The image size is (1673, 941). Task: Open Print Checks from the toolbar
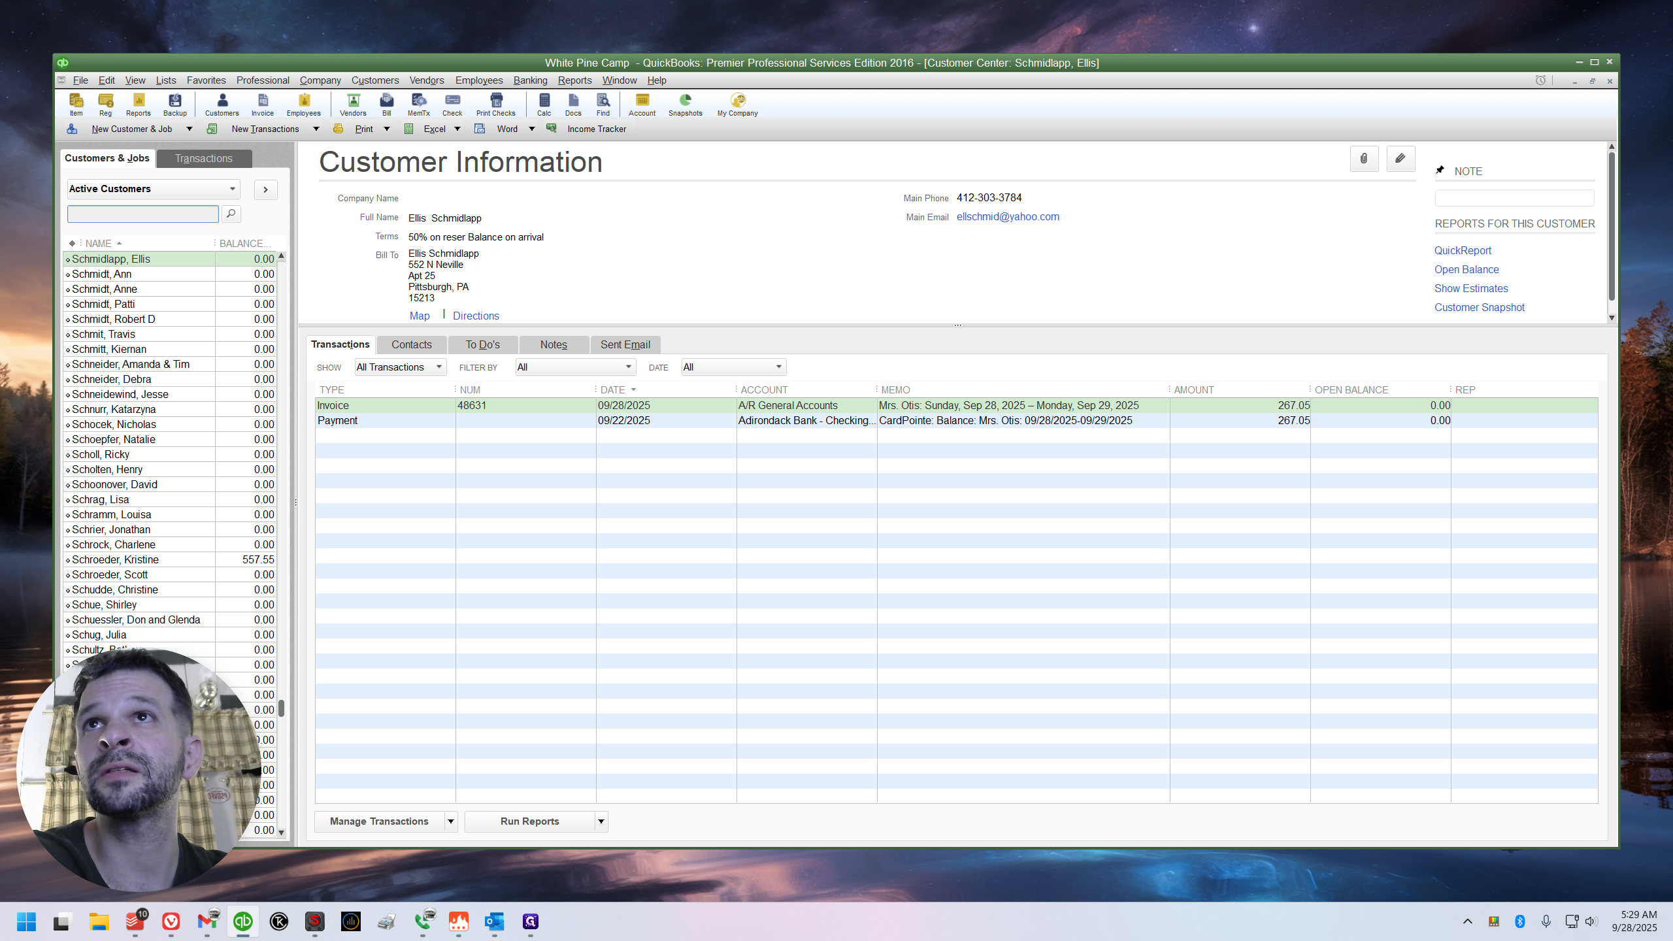(496, 104)
